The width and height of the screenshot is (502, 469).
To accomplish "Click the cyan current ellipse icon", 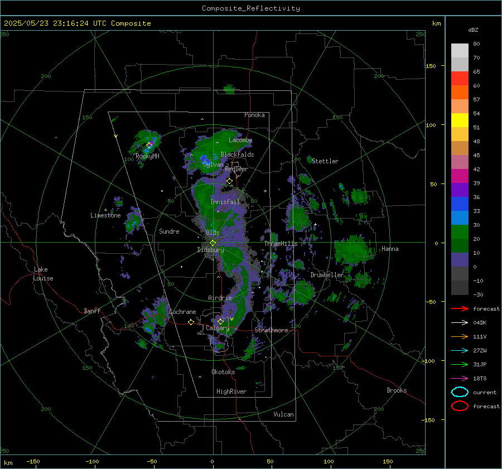I will pyautogui.click(x=460, y=392).
